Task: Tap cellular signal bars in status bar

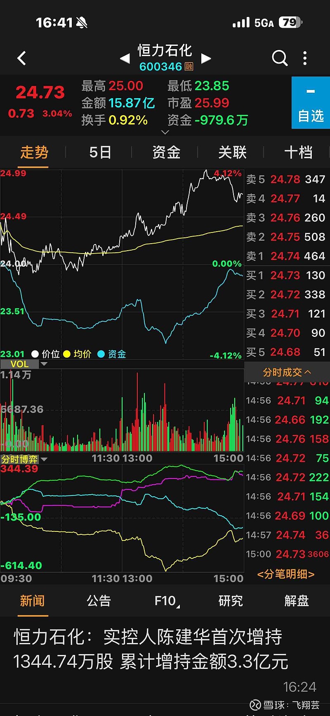Action: pos(241,23)
